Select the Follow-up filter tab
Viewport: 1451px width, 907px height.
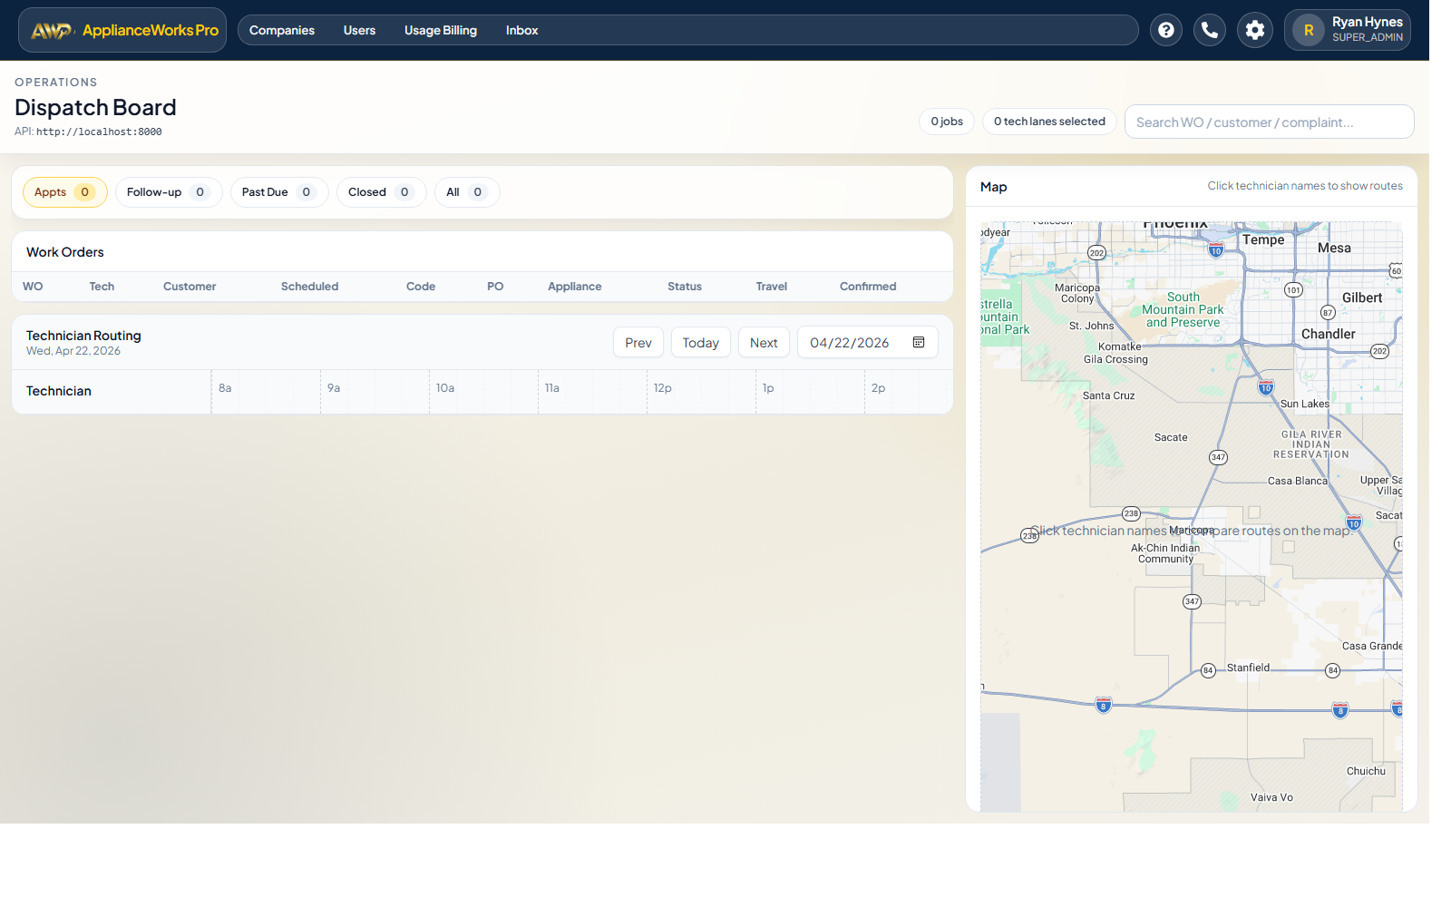tap(169, 192)
